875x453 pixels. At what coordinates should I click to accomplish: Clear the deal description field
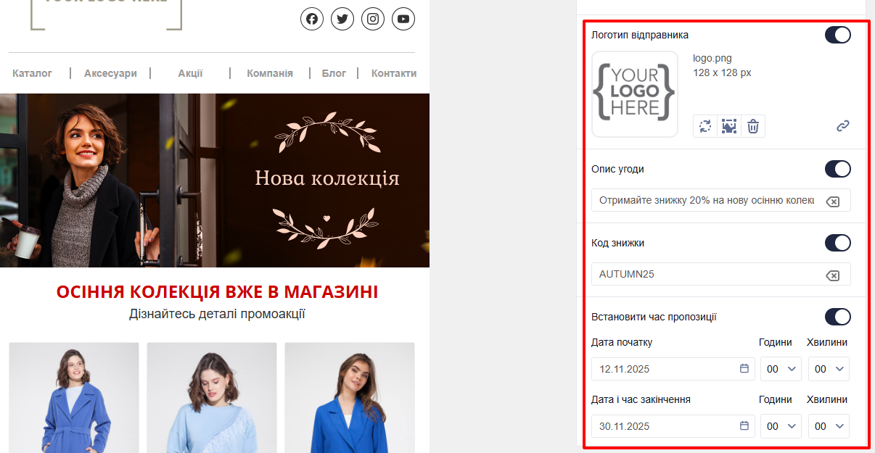click(x=833, y=201)
